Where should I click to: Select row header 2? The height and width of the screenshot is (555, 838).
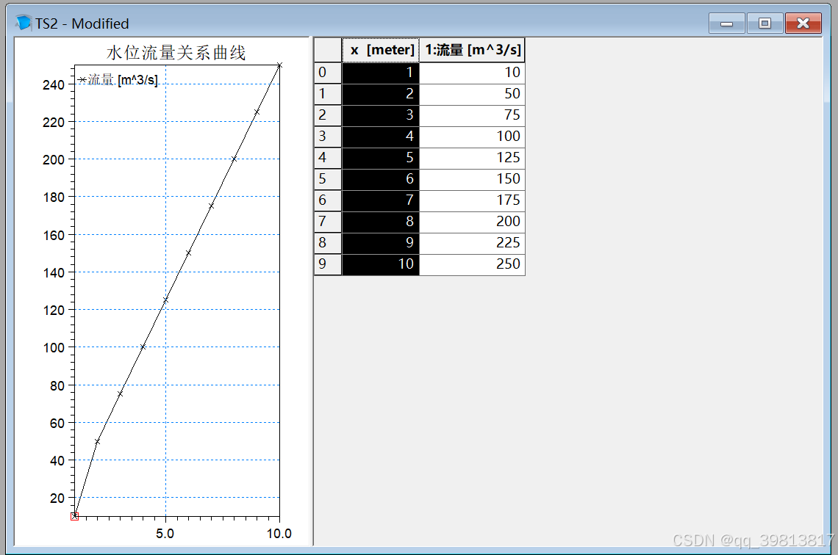[328, 115]
